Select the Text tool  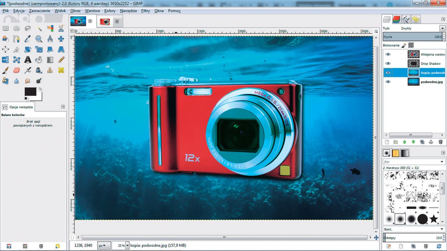pyautogui.click(x=28, y=60)
